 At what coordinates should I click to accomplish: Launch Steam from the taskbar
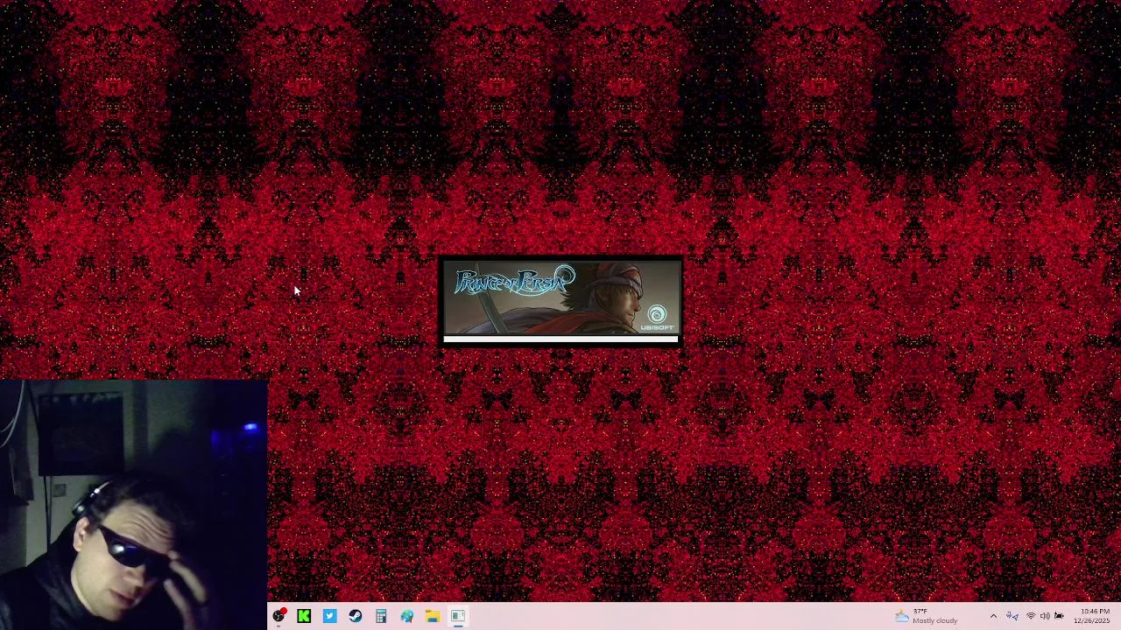(355, 616)
